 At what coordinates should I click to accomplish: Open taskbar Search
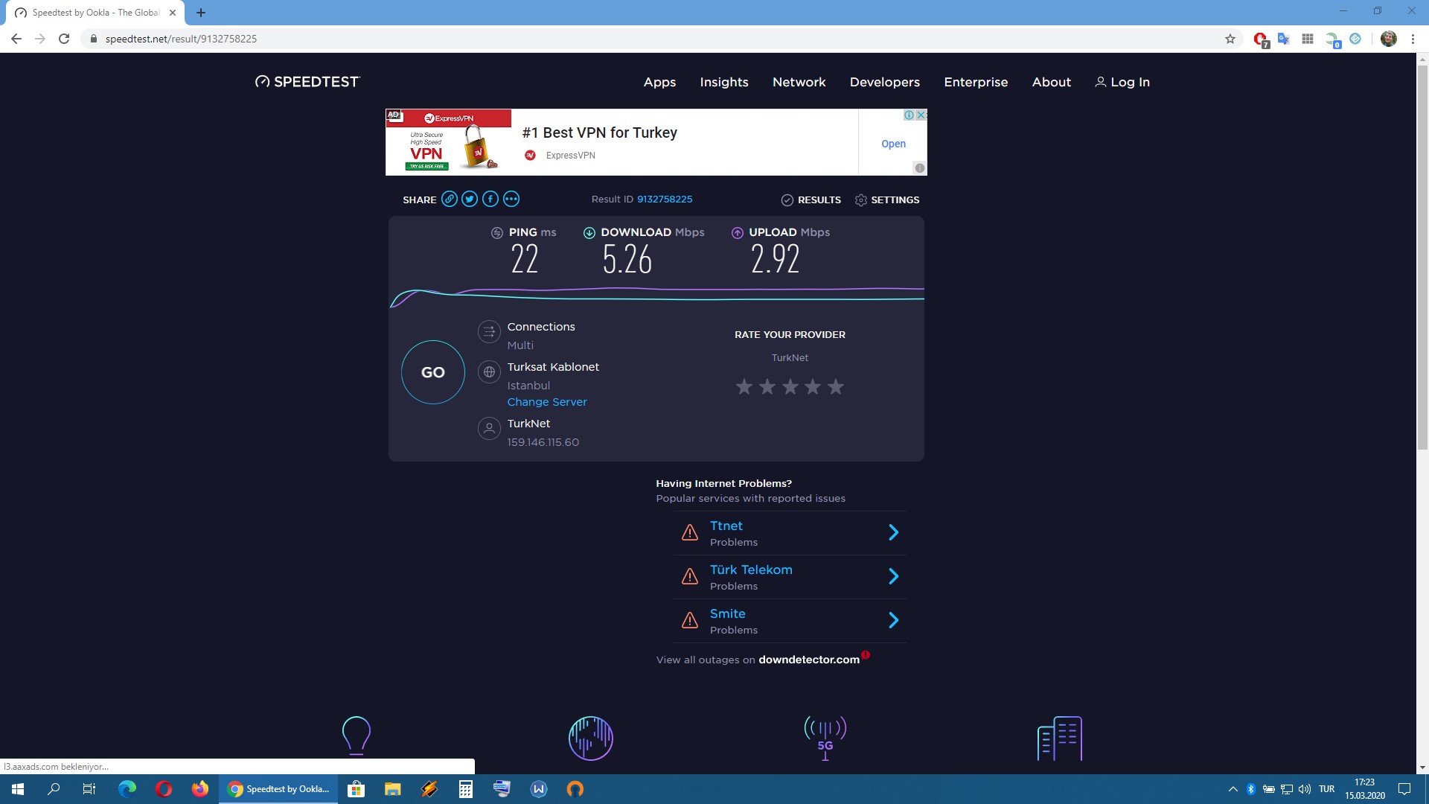[54, 789]
